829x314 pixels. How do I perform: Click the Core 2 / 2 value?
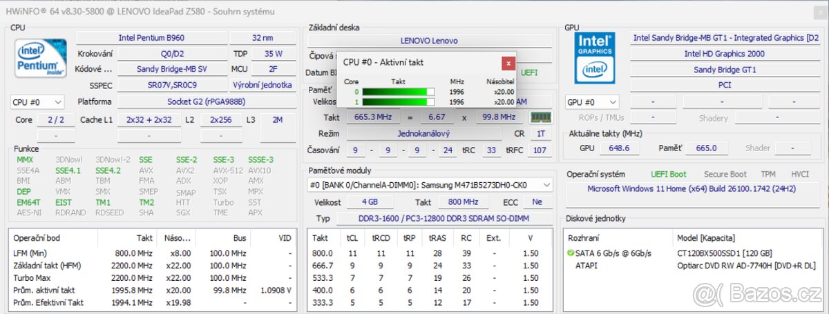click(x=56, y=119)
